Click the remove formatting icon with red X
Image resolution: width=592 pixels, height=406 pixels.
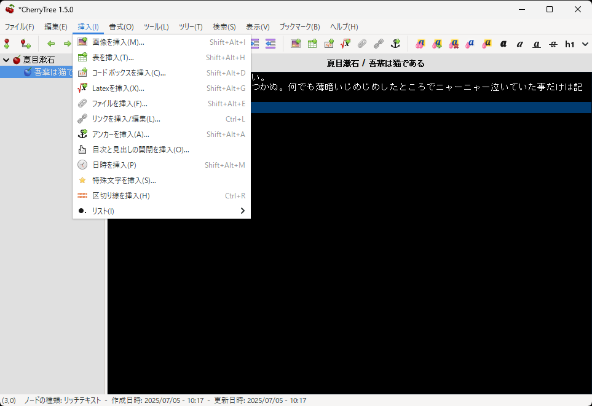[x=454, y=44]
